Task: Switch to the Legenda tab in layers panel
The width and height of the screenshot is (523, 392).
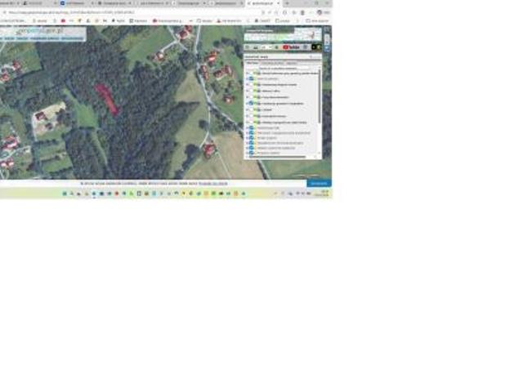Action: (x=291, y=63)
